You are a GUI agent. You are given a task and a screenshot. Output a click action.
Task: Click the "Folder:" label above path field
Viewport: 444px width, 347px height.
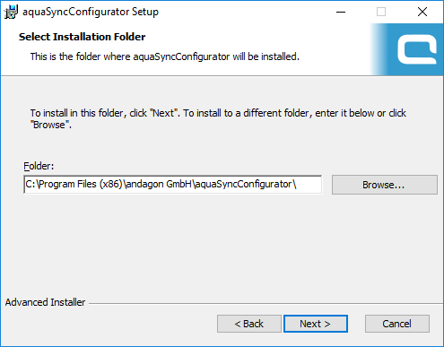[39, 166]
